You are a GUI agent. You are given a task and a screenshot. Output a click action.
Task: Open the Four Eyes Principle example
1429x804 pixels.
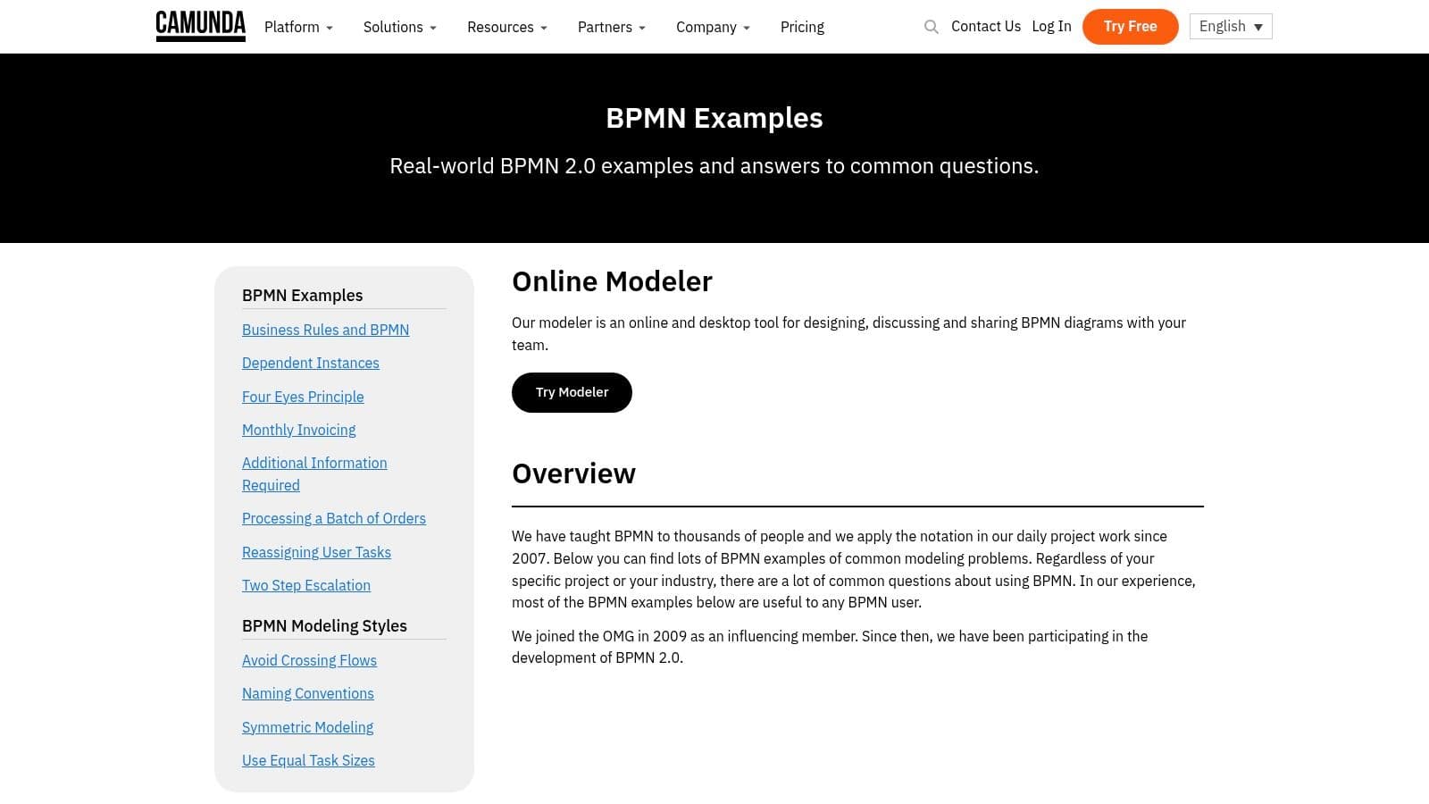coord(303,397)
